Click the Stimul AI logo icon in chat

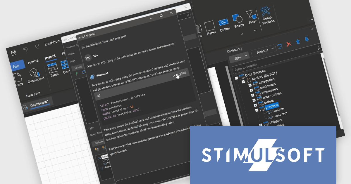point(92,77)
